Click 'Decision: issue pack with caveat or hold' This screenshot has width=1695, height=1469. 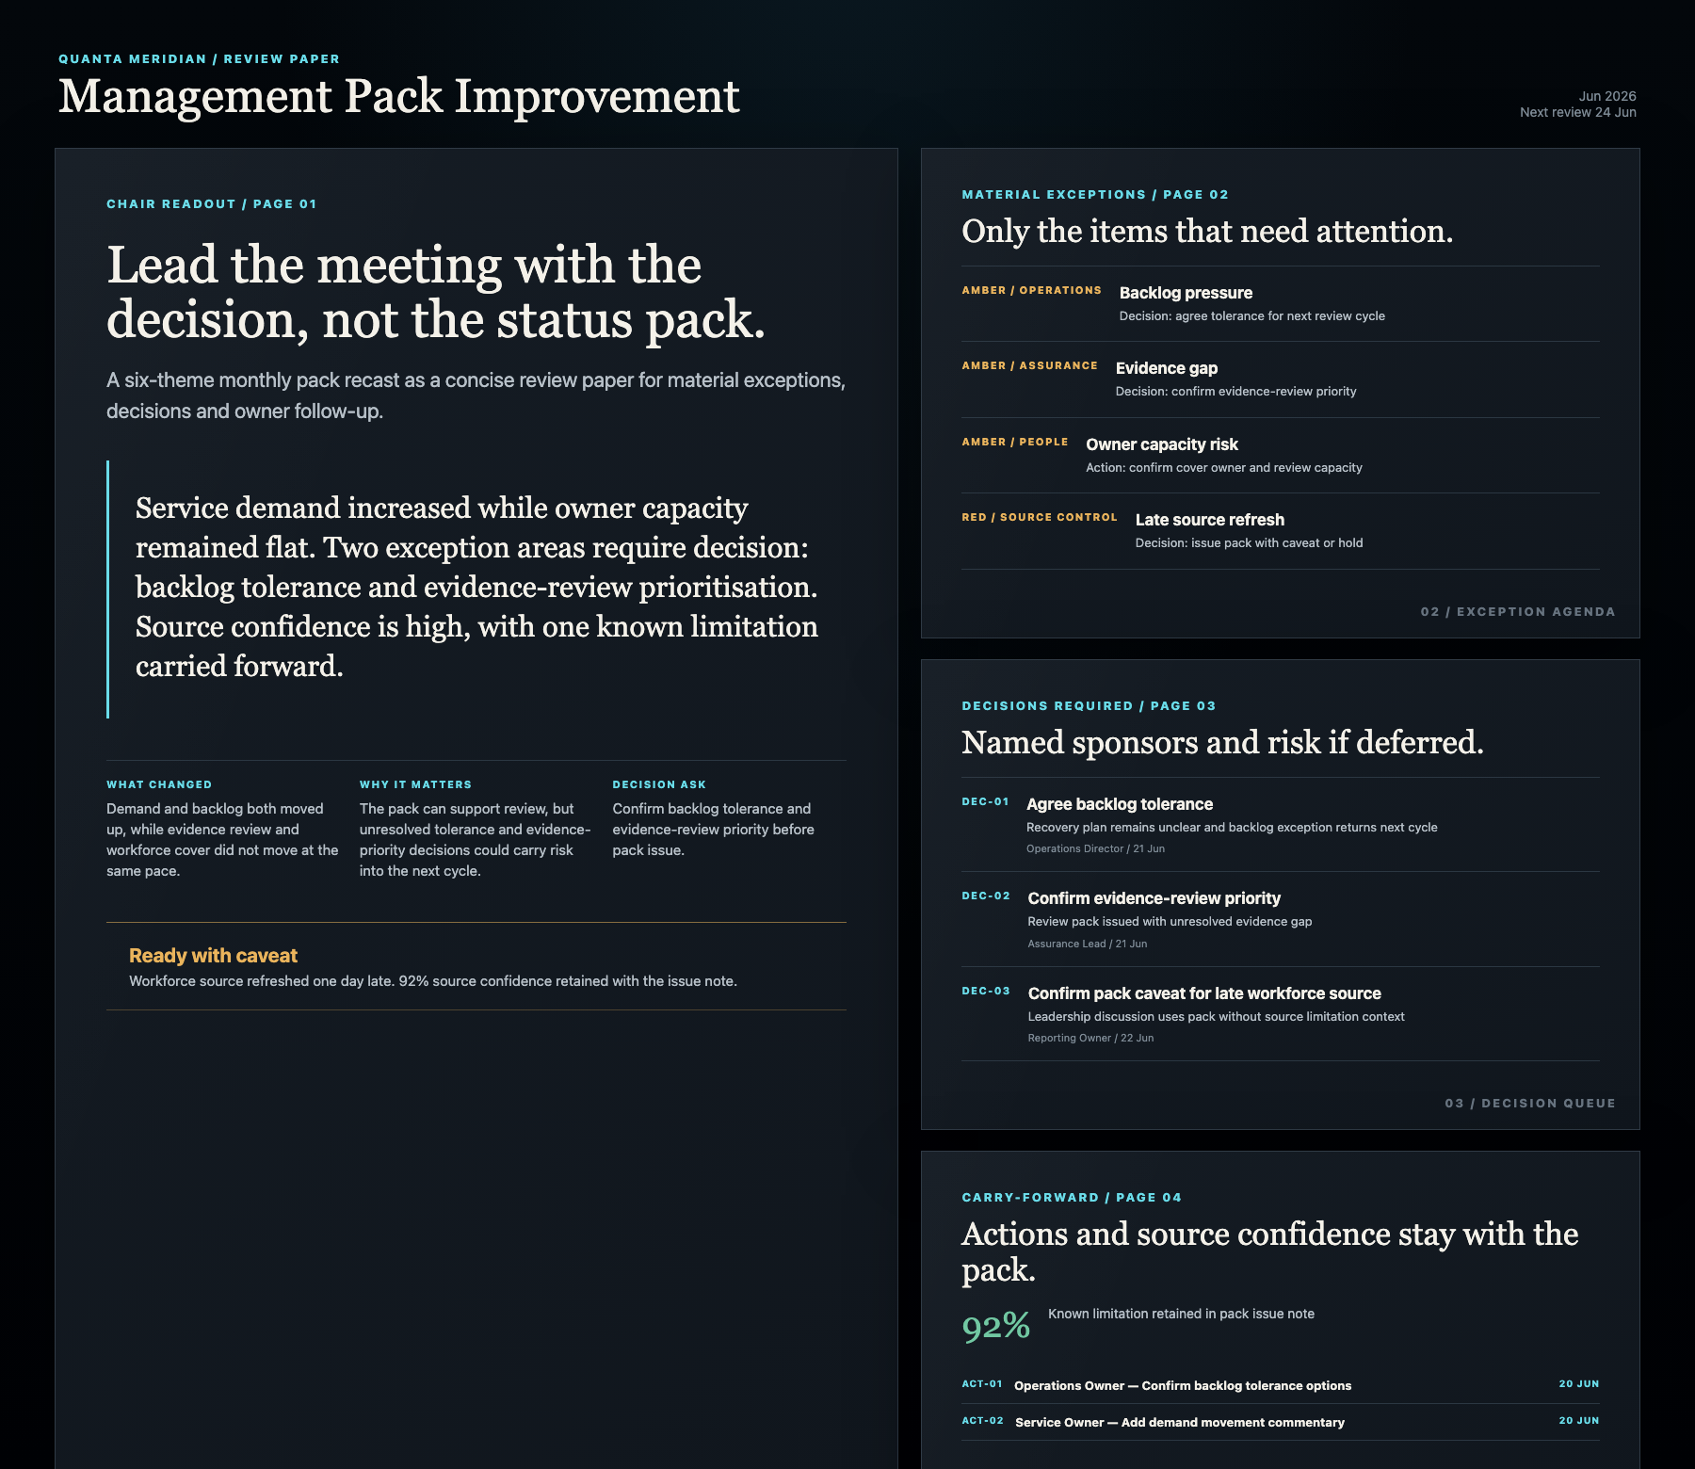pos(1249,543)
